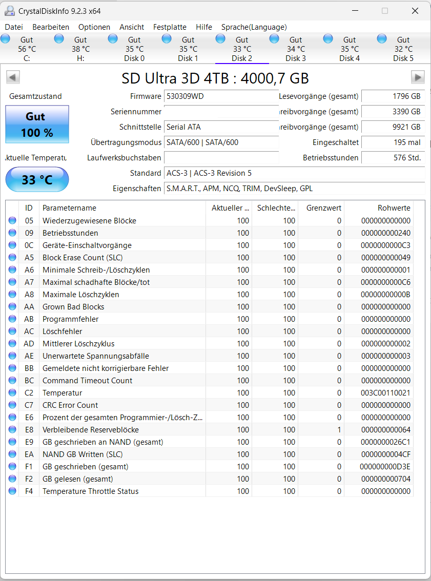Click raw value 003C00110021

(x=385, y=393)
